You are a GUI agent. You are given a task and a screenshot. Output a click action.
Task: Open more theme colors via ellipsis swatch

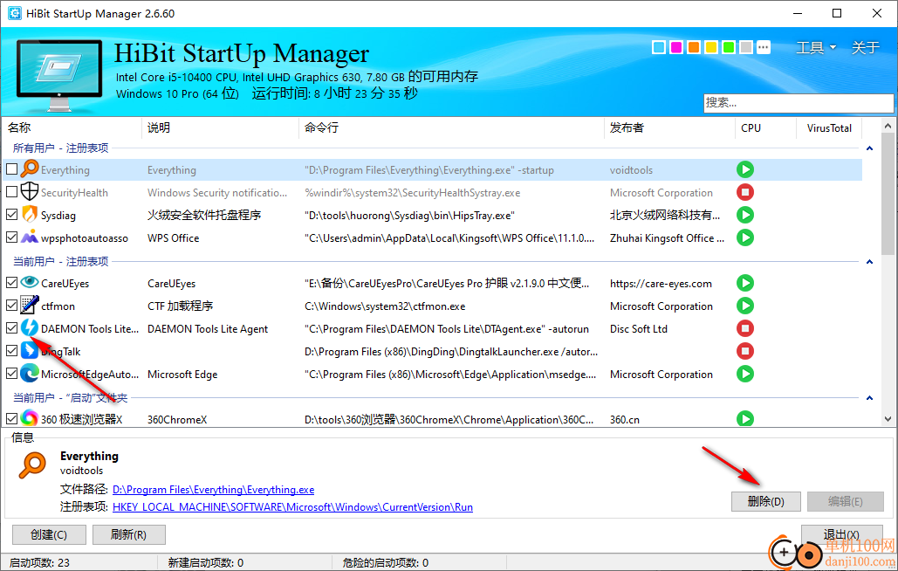tap(764, 47)
